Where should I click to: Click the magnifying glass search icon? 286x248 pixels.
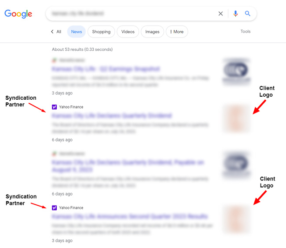click(x=248, y=14)
